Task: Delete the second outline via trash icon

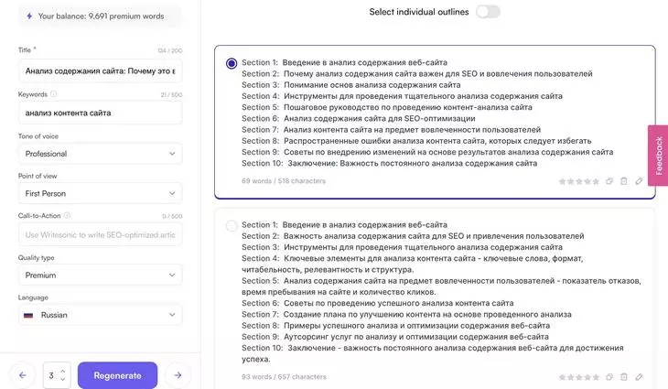Action: click(x=624, y=377)
